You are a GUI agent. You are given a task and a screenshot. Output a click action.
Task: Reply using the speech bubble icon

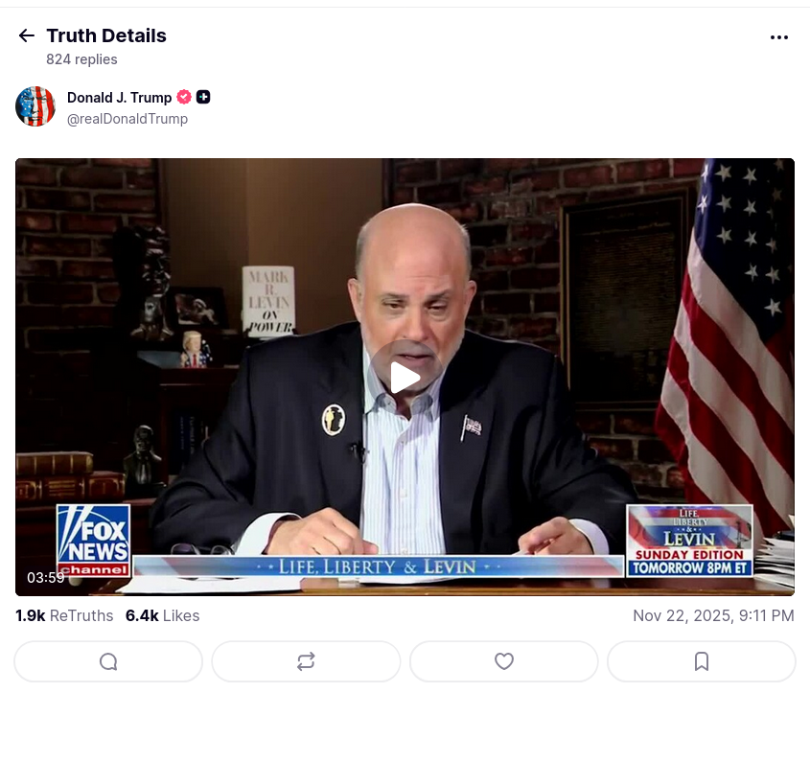pyautogui.click(x=108, y=661)
